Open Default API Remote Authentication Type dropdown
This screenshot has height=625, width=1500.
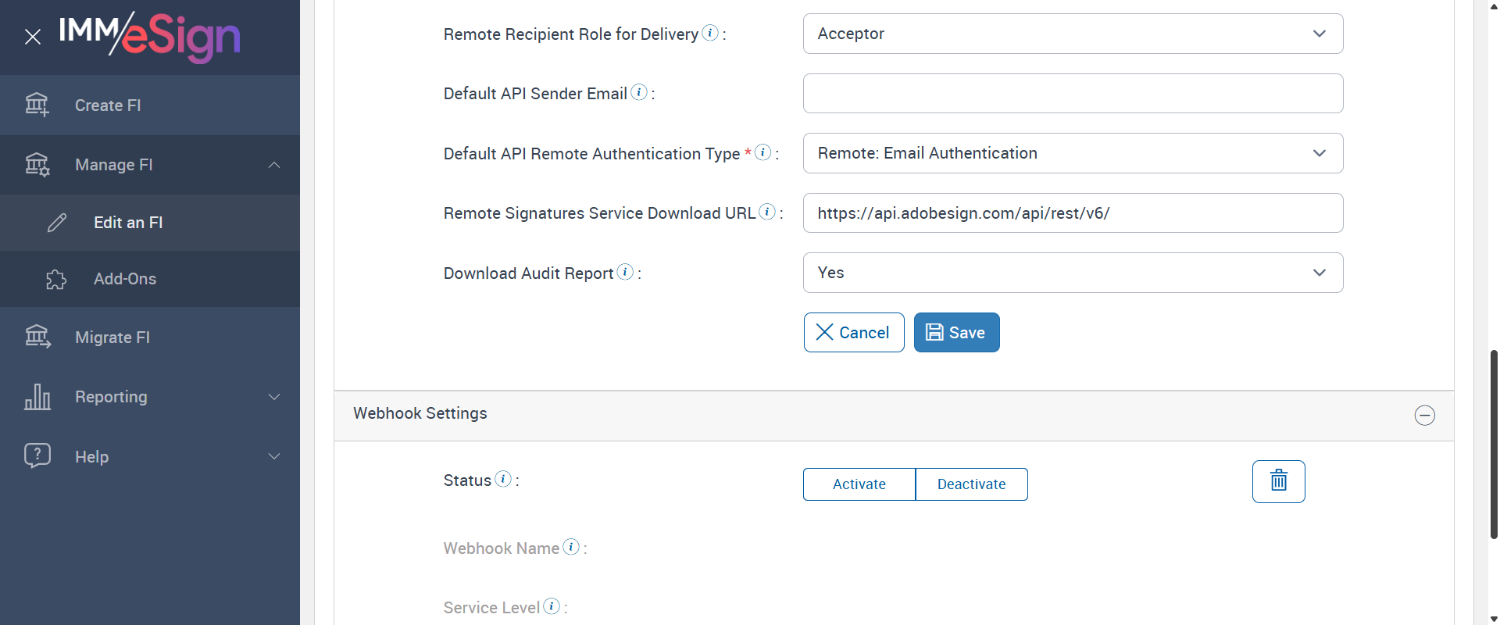pyautogui.click(x=1073, y=153)
